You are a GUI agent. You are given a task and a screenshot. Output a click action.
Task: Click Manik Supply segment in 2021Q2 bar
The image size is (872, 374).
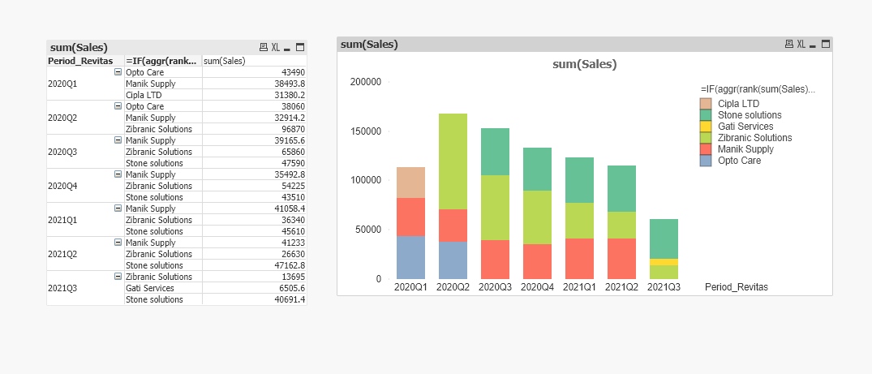point(621,259)
